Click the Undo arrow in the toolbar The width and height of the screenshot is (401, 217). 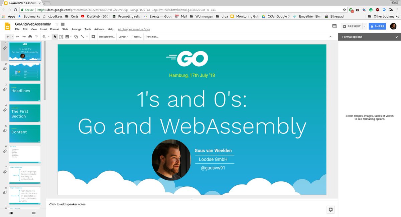17,37
